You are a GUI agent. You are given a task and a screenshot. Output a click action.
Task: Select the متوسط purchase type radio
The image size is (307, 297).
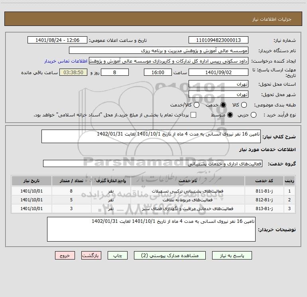pos(230,115)
